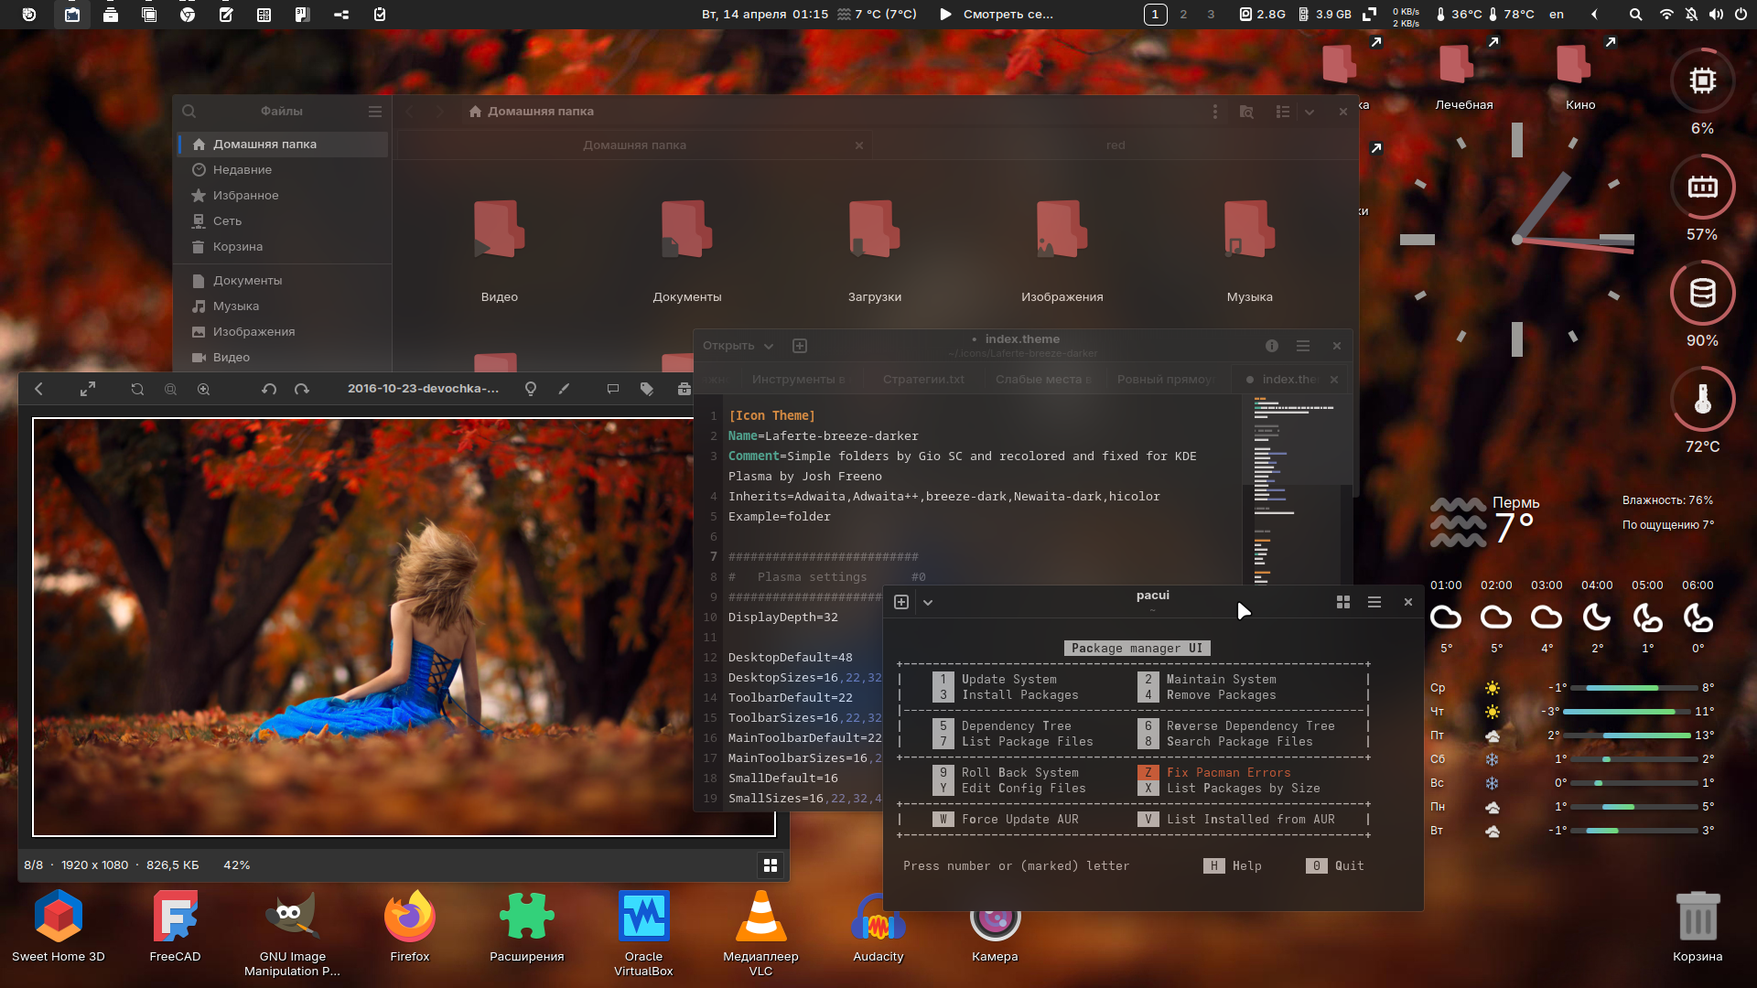The width and height of the screenshot is (1757, 988).
Task: Select the red tab in file manager
Action: [1115, 145]
